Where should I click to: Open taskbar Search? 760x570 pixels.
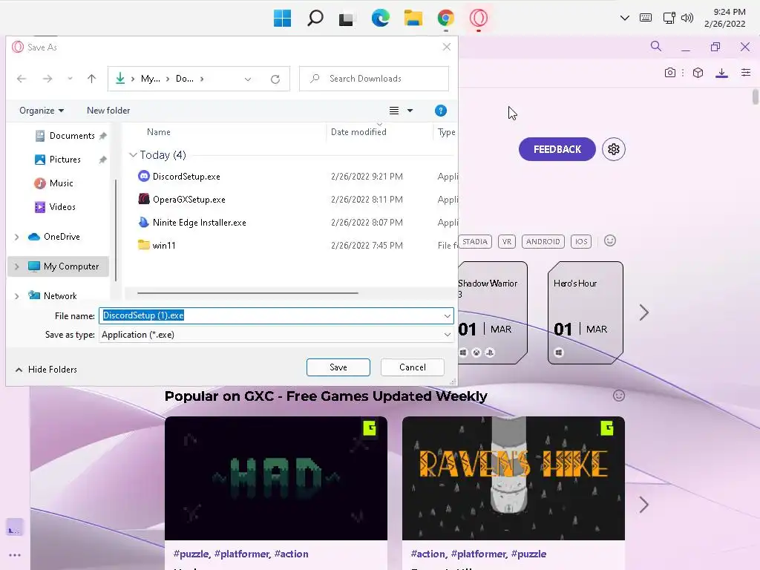click(315, 19)
